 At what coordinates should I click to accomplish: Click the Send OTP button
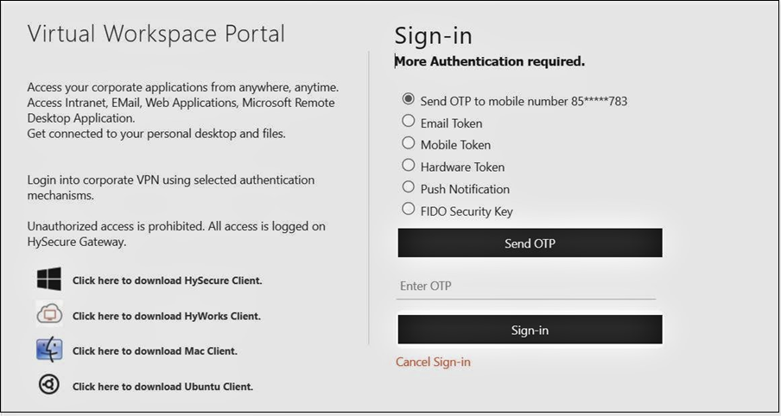(x=530, y=243)
